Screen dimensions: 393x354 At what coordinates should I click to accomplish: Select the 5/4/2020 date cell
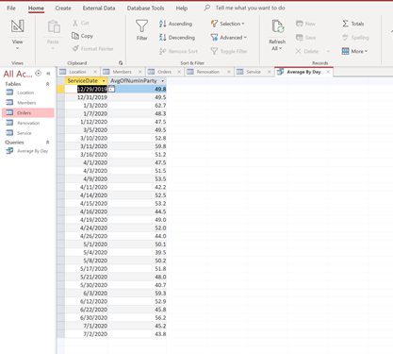click(x=86, y=252)
